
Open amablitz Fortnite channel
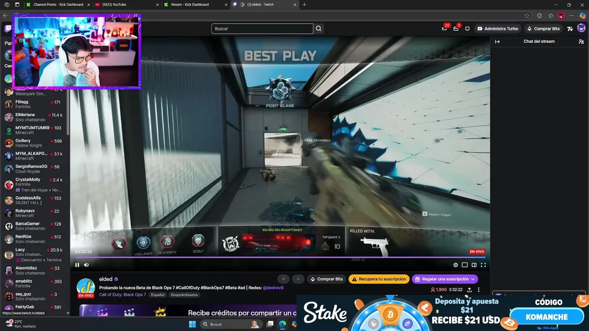(x=35, y=284)
